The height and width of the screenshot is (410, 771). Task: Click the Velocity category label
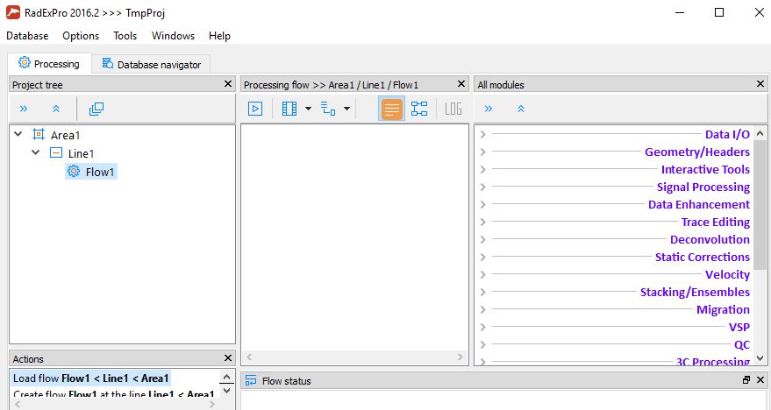[x=727, y=275]
